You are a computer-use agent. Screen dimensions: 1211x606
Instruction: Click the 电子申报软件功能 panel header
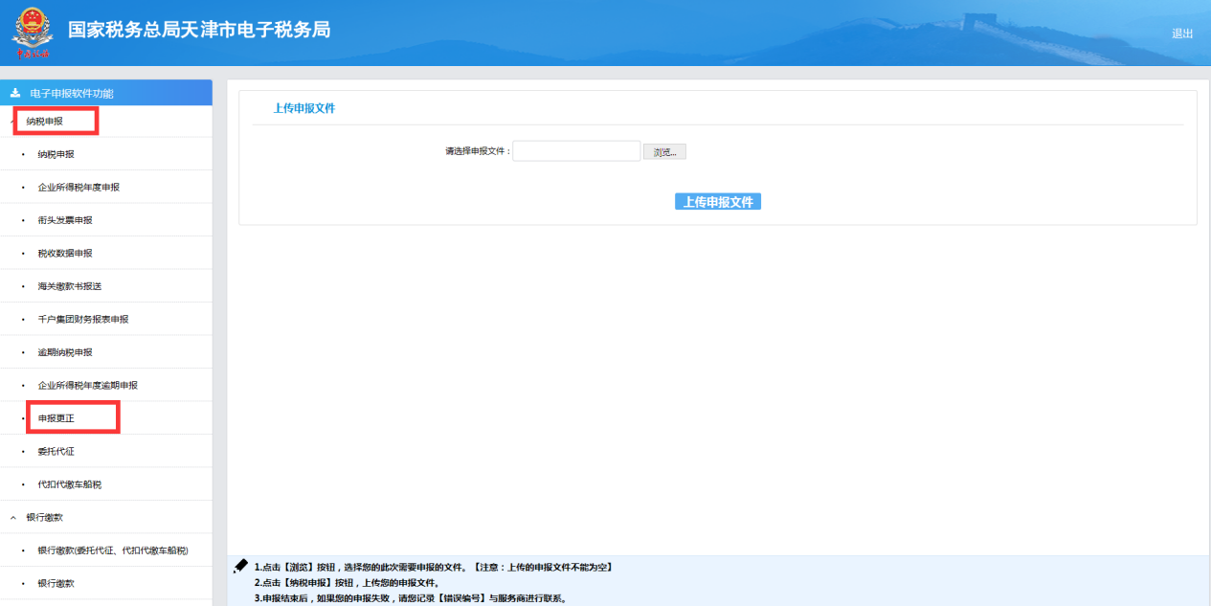click(x=106, y=93)
